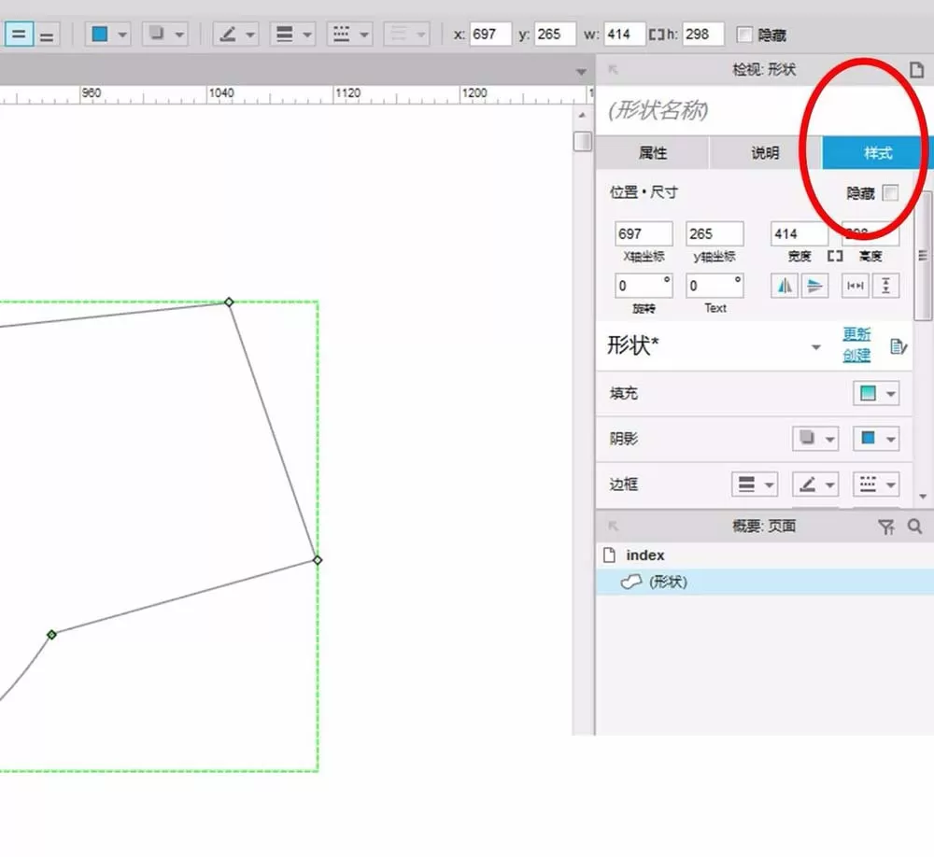Screen dimensions: 934x857
Task: Click the horizontal flip icon
Action: (785, 286)
